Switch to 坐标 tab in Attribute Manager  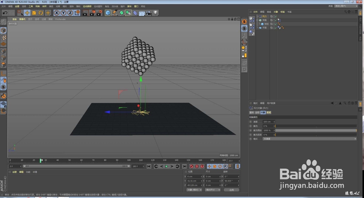(257, 112)
